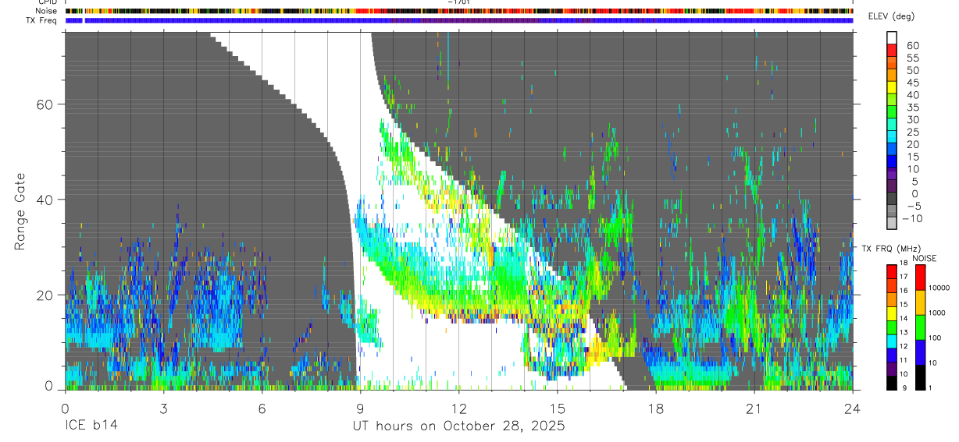
Task: Click x-axis tick label 18
Action: pos(655,408)
